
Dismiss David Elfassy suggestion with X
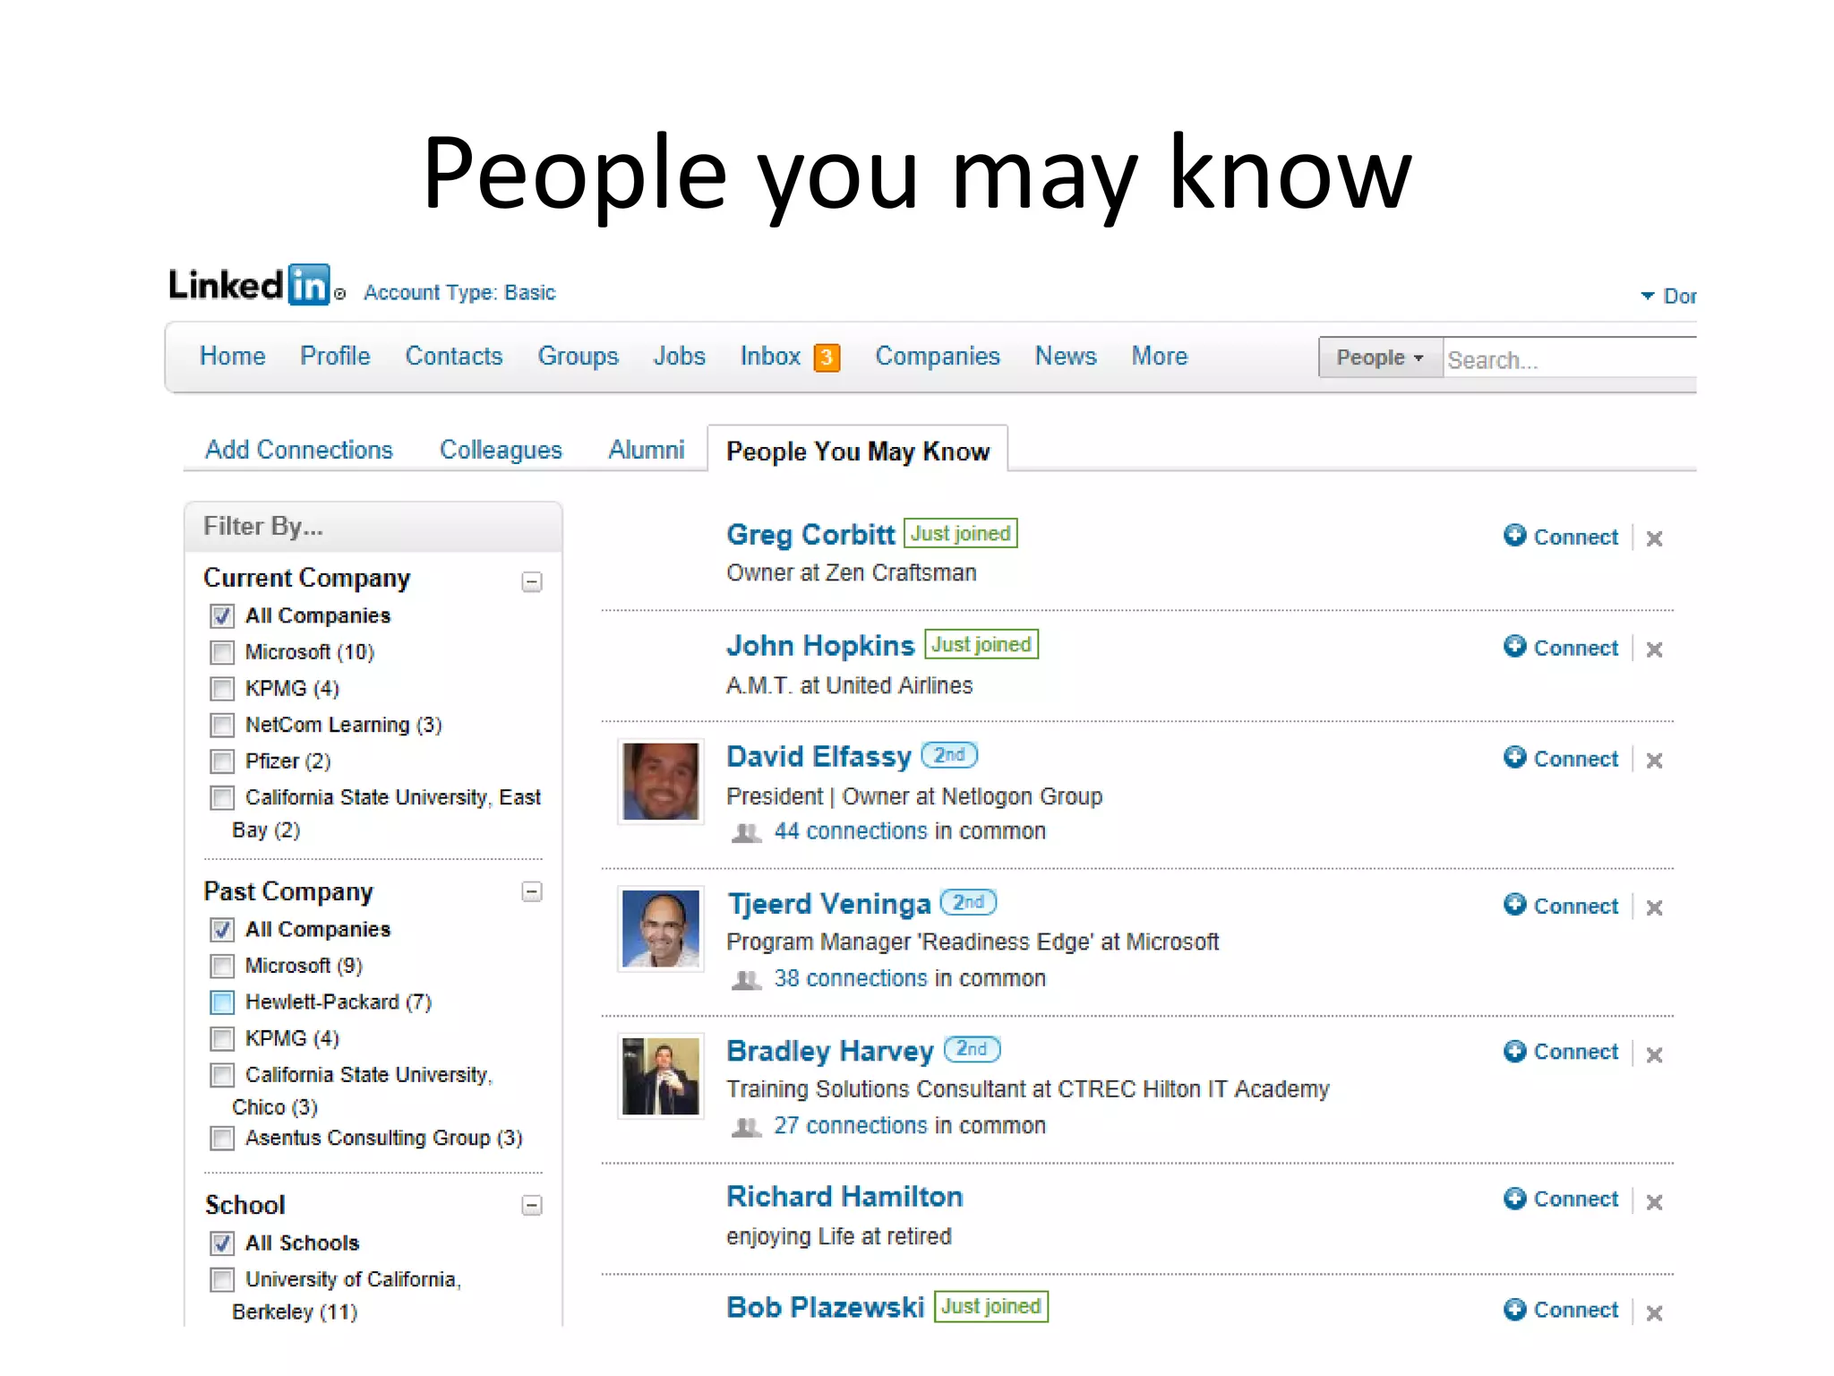(1654, 761)
